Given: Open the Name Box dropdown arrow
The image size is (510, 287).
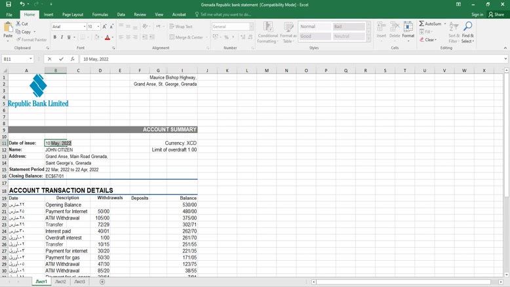Looking at the screenshot, I should [31, 59].
